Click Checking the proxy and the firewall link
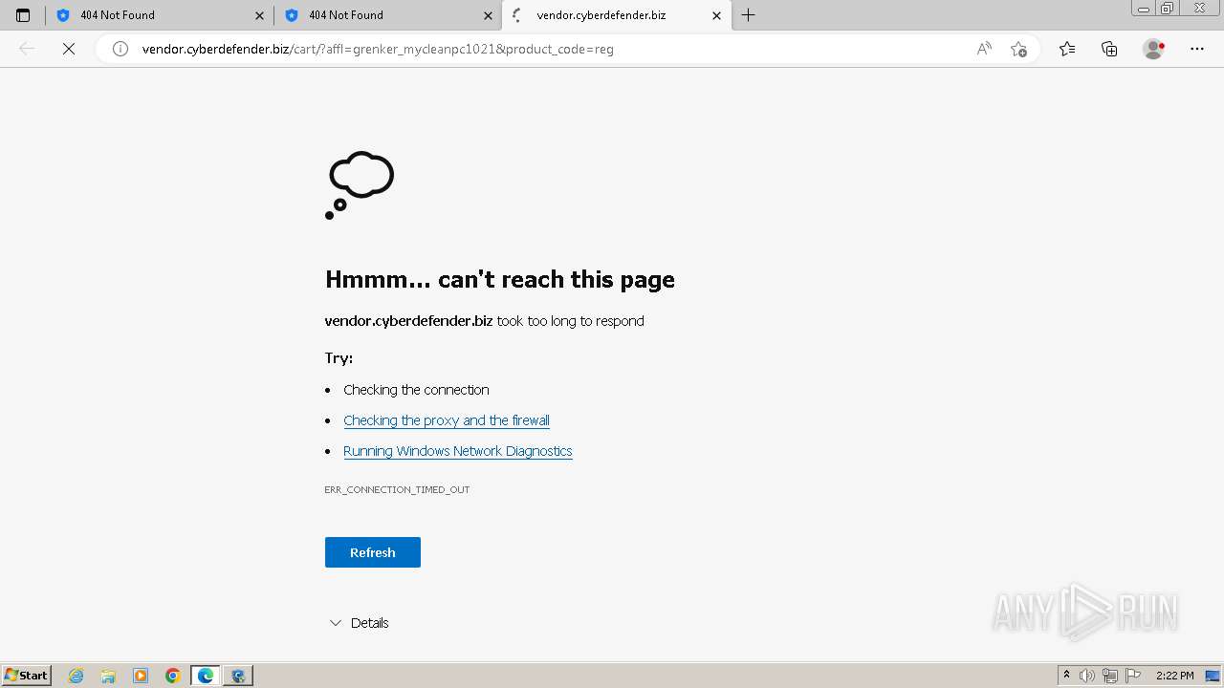 [447, 420]
